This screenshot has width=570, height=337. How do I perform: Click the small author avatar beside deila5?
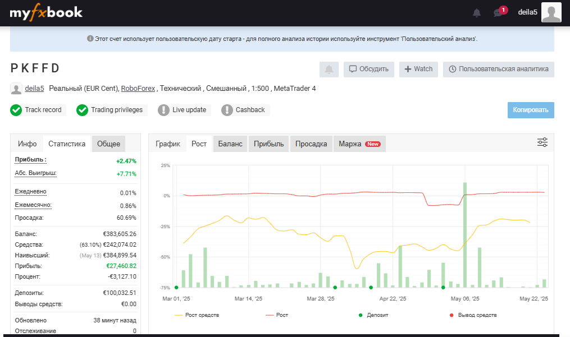click(x=16, y=89)
